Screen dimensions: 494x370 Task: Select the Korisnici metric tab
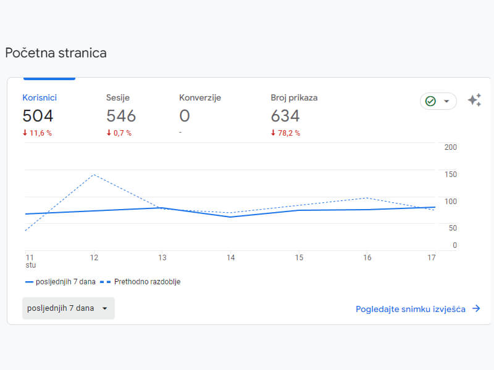tap(40, 97)
